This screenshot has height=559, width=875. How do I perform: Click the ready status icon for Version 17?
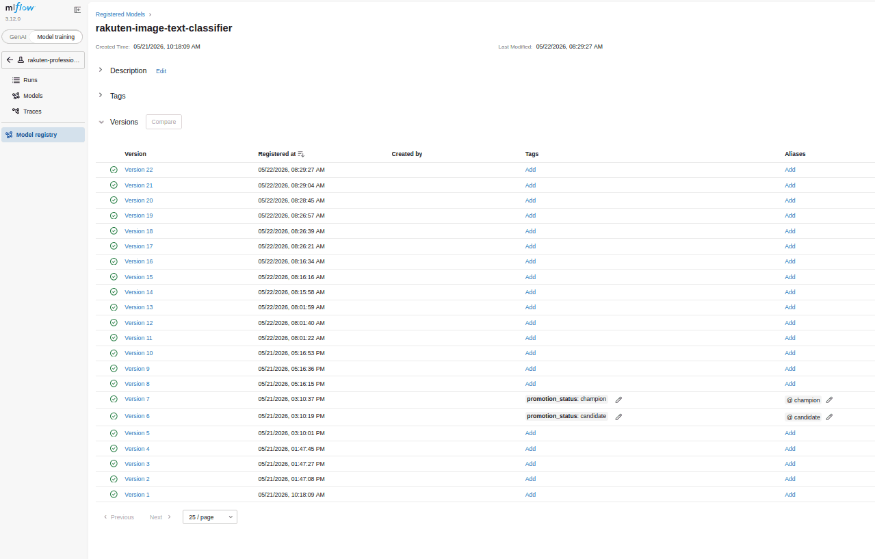[114, 246]
